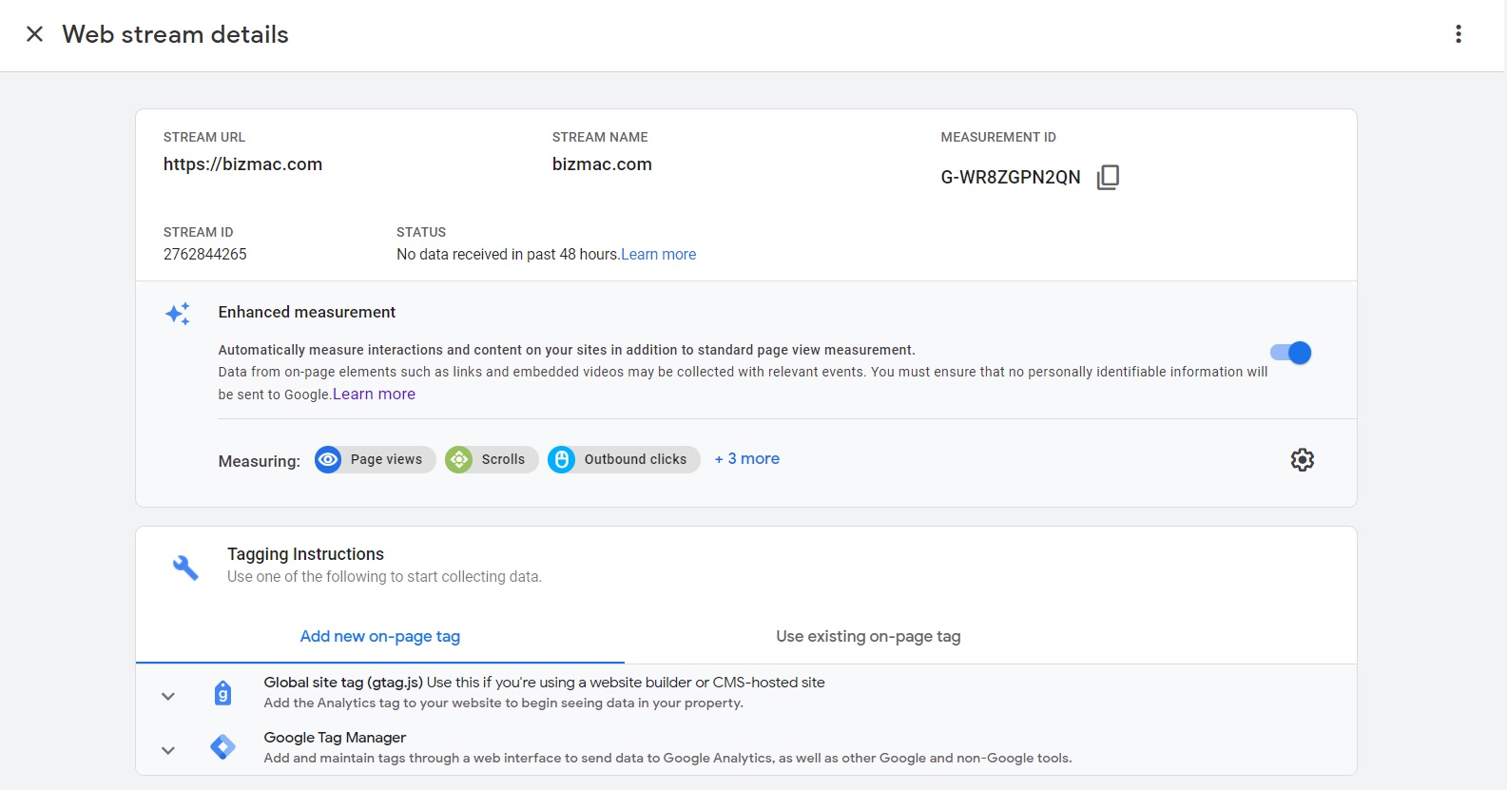Click the Google Tag Manager title text

point(335,738)
